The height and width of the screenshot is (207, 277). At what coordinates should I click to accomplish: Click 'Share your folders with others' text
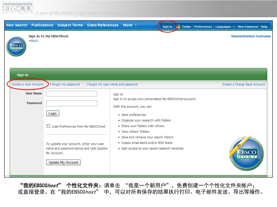[x=143, y=126]
